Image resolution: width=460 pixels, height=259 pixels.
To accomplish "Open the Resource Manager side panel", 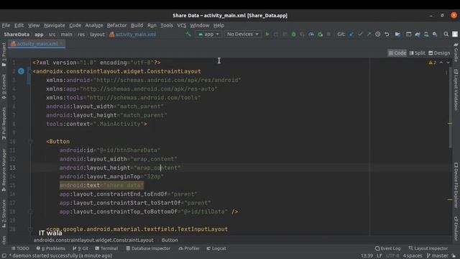I will click(4, 171).
